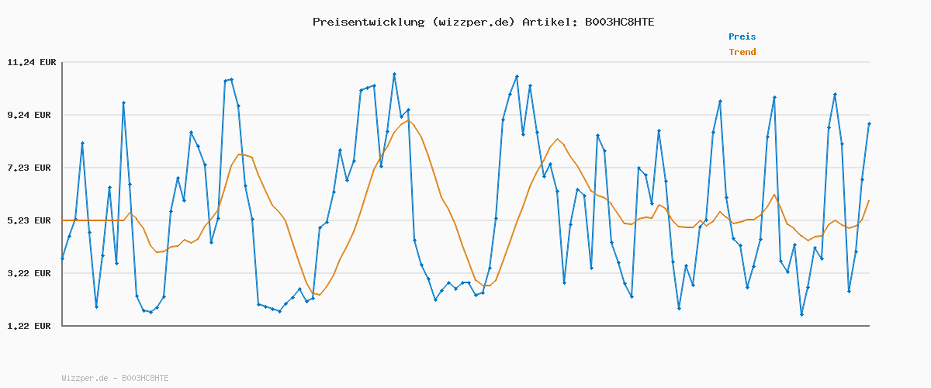Image resolution: width=931 pixels, height=388 pixels.
Task: Click the highest peak of the orange trend line
Action: pos(408,120)
